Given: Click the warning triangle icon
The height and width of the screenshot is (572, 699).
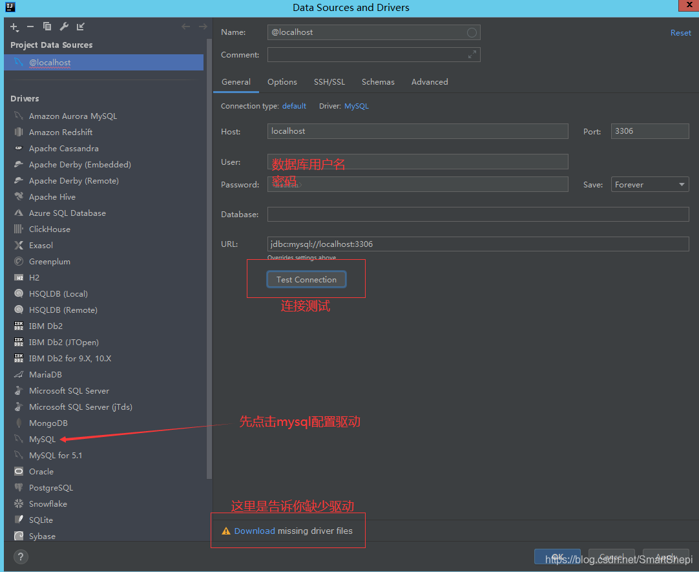Looking at the screenshot, I should click(226, 531).
